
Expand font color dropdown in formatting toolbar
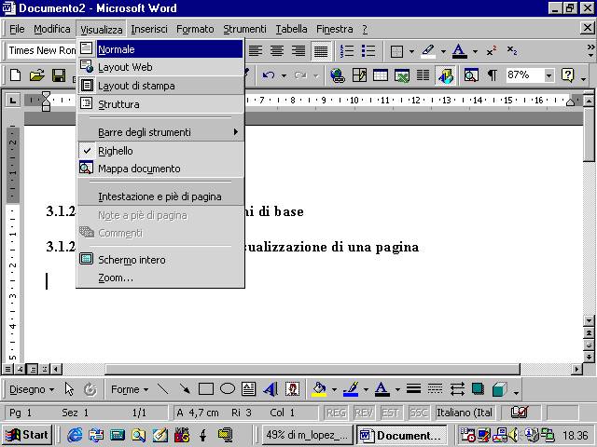tap(475, 51)
